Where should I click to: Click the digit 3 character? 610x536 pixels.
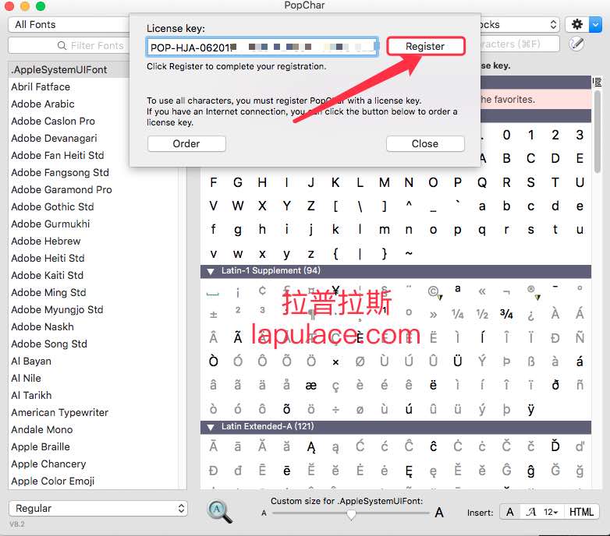point(580,135)
